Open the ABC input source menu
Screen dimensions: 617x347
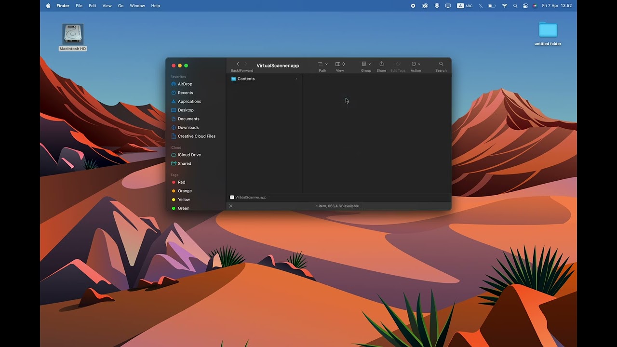pyautogui.click(x=465, y=6)
